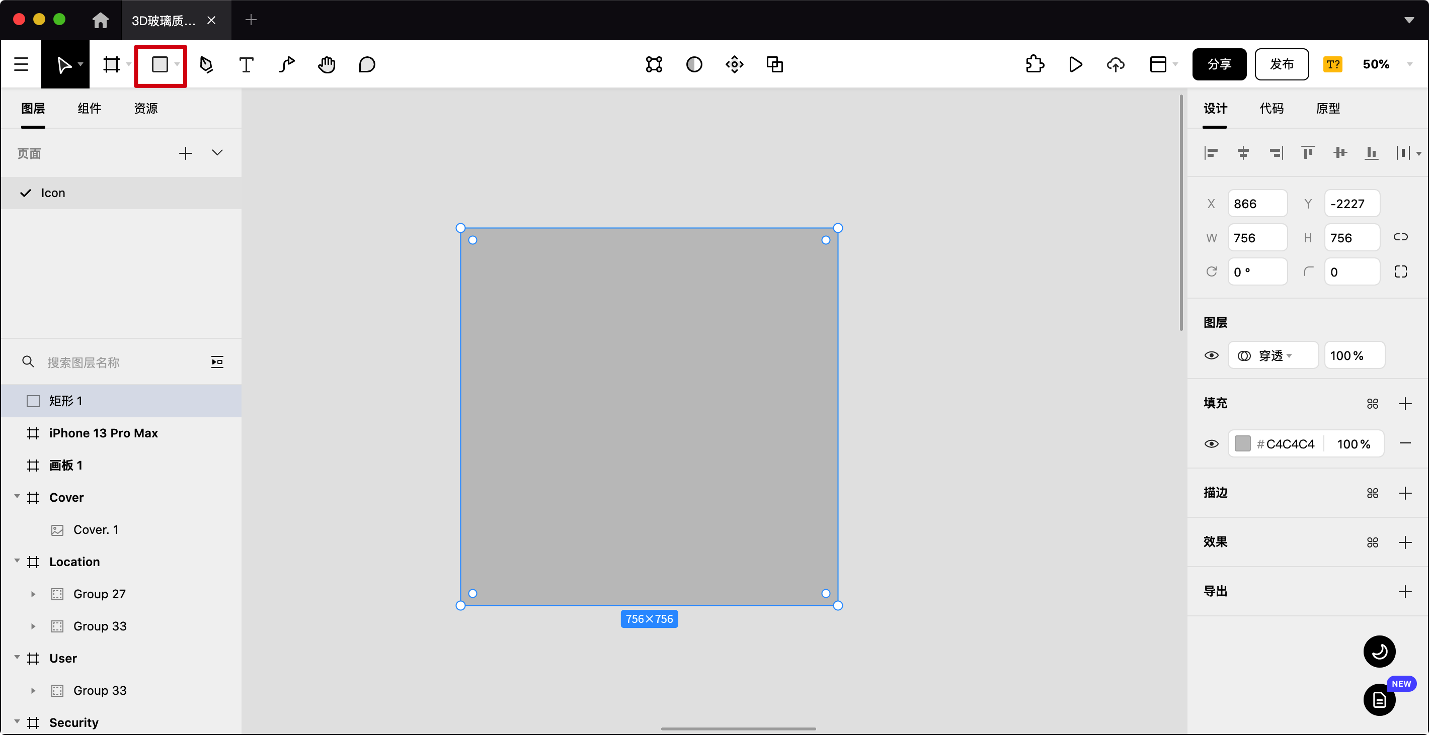Align selection horizontal centers
Viewport: 1429px width, 735px height.
tap(1243, 152)
